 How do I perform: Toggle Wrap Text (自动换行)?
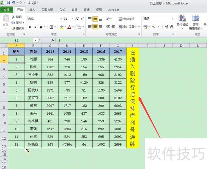click(x=126, y=19)
